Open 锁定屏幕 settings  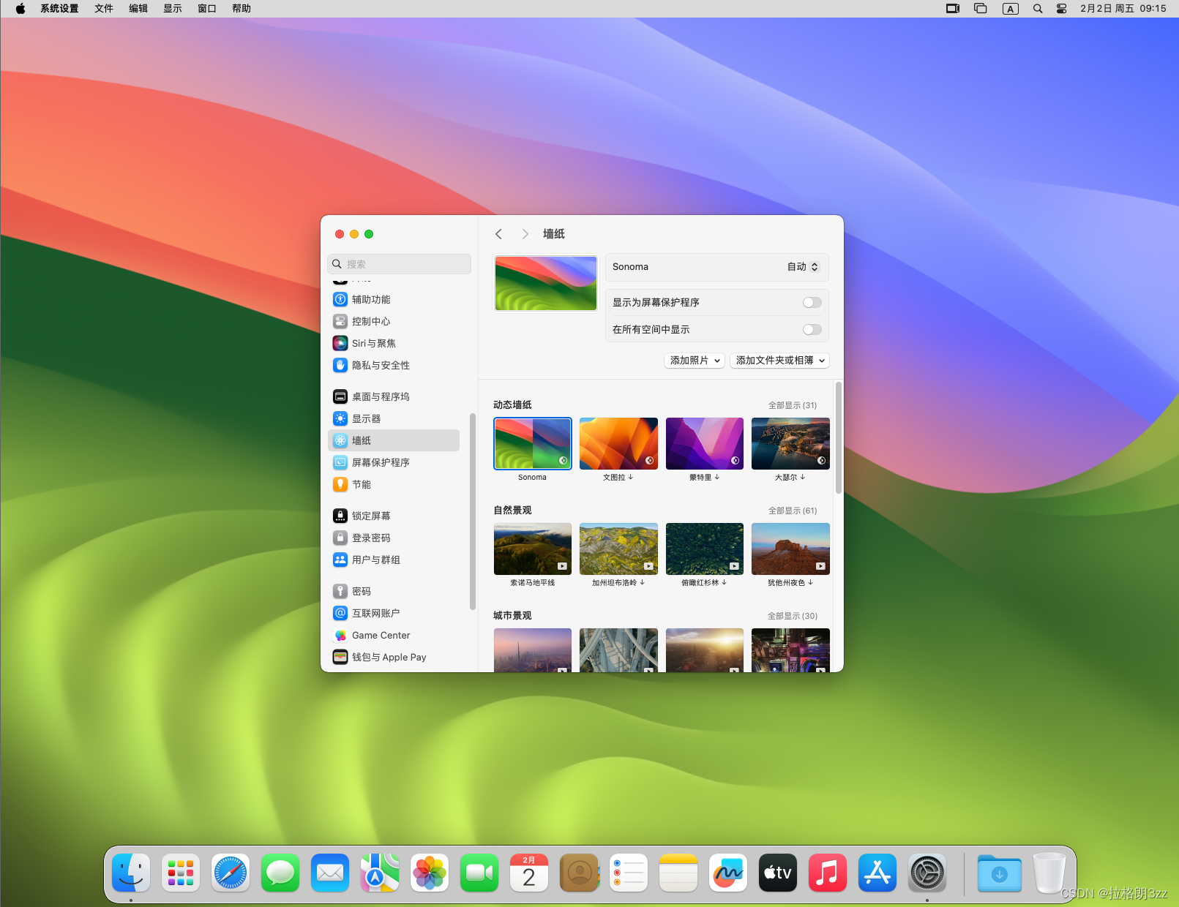point(394,516)
